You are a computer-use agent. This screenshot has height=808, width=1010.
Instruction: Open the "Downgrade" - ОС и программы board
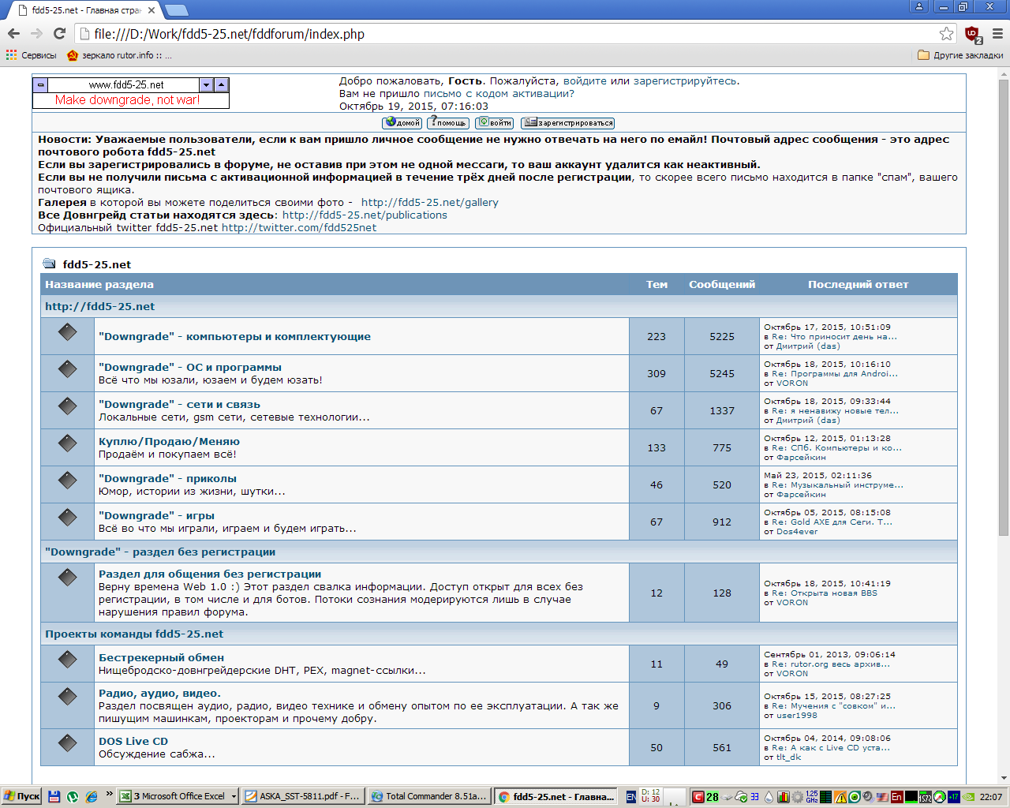[189, 367]
